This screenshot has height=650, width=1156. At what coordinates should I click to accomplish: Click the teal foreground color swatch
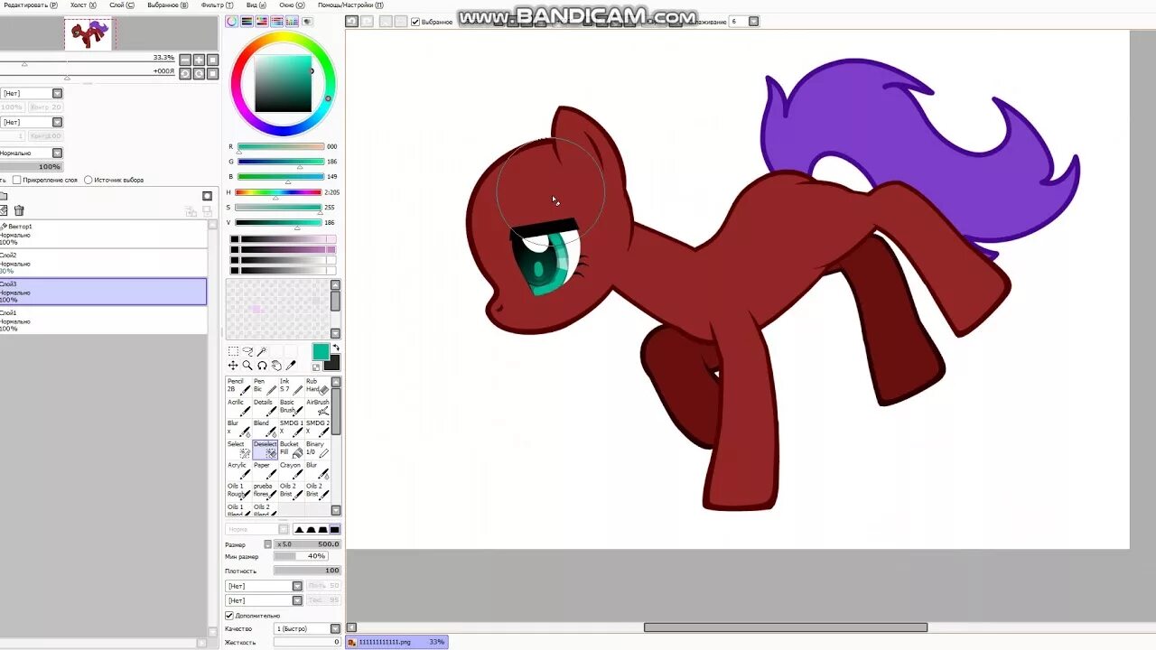321,351
